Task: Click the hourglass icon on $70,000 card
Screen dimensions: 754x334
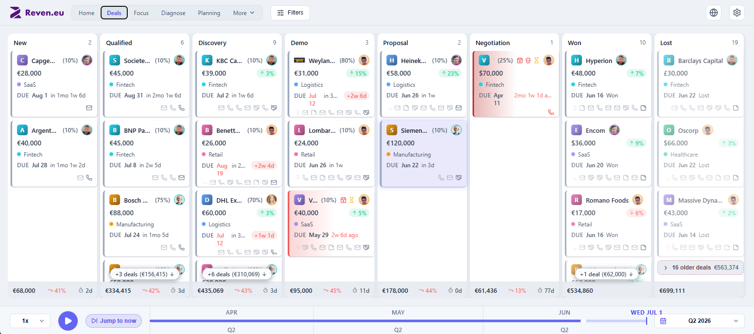Action: click(536, 61)
